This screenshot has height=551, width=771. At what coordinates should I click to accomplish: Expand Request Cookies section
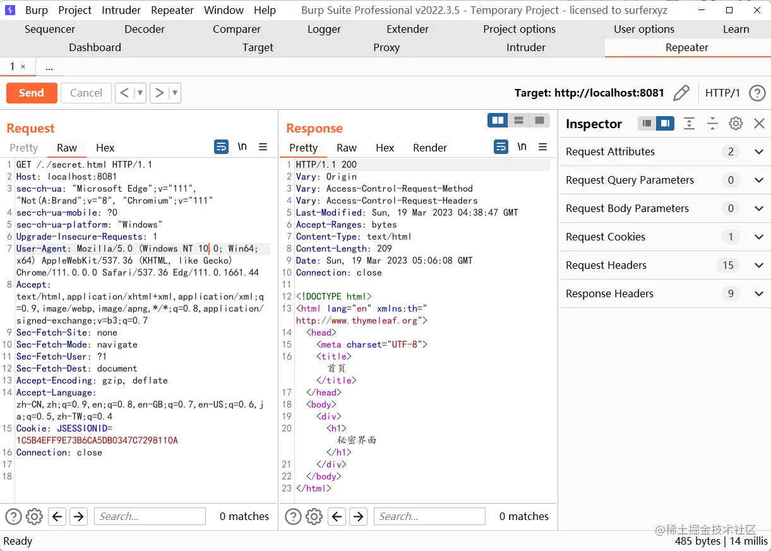[x=759, y=237]
